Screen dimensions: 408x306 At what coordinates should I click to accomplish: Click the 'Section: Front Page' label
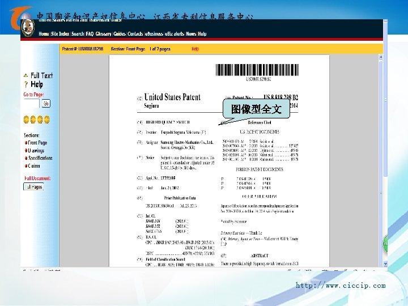click(128, 49)
